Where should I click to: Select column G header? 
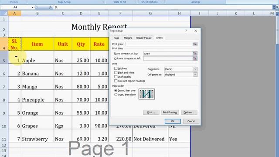[x=150, y=14]
